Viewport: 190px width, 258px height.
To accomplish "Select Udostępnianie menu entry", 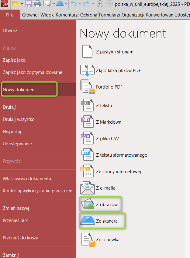I will [x=38, y=144].
